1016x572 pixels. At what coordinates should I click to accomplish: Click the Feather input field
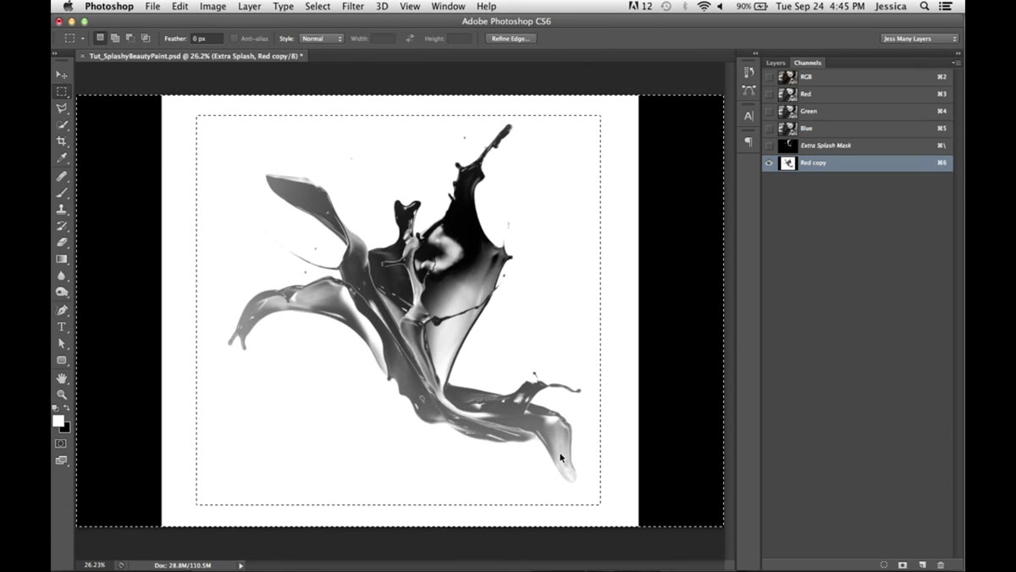click(207, 38)
